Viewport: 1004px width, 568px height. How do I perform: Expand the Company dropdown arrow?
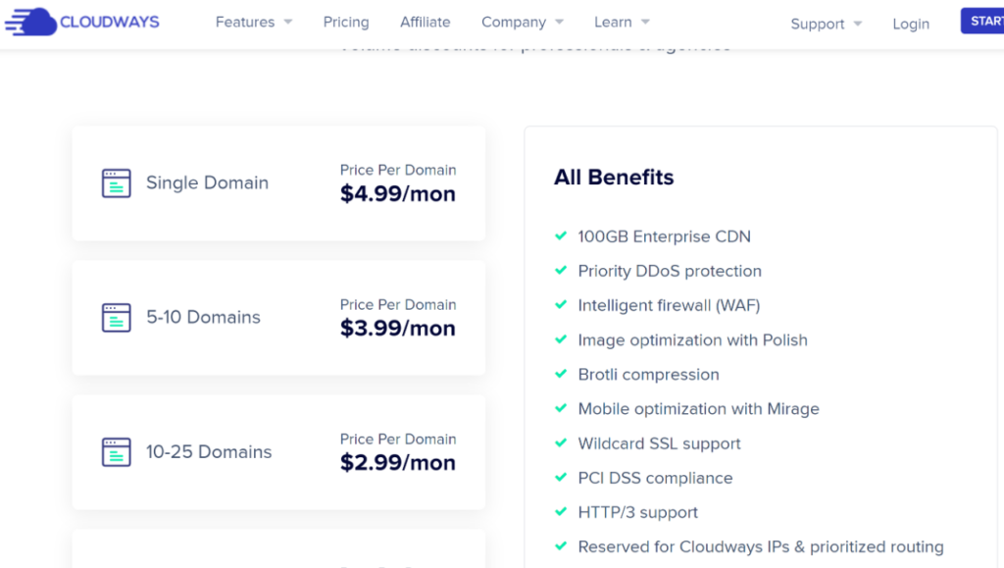(x=560, y=23)
